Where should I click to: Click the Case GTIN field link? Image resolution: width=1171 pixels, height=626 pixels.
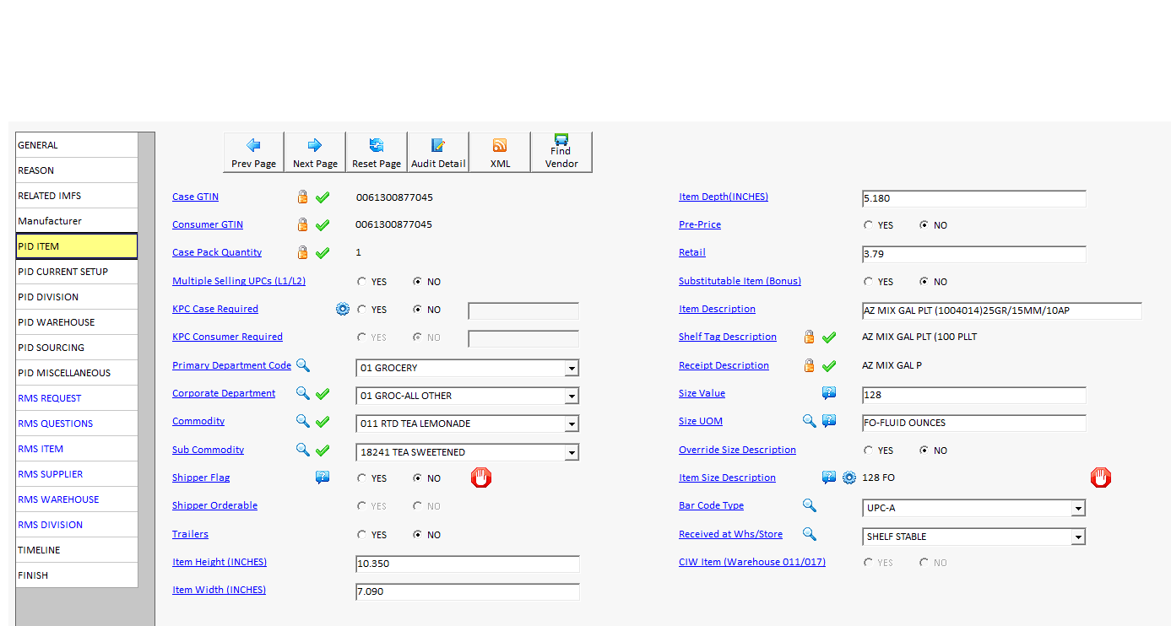(195, 197)
